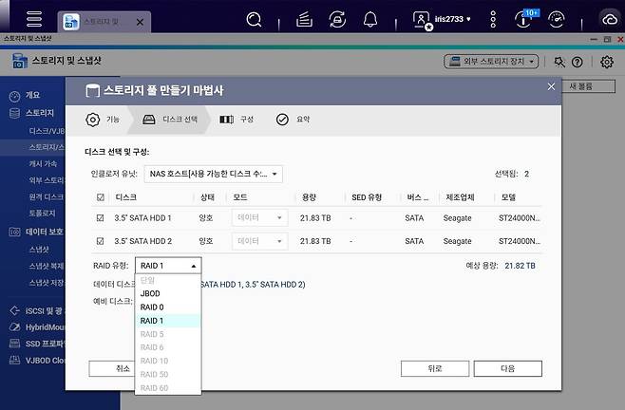This screenshot has width=625, height=410.
Task: Open the external storage devices dropdown
Action: (x=491, y=62)
